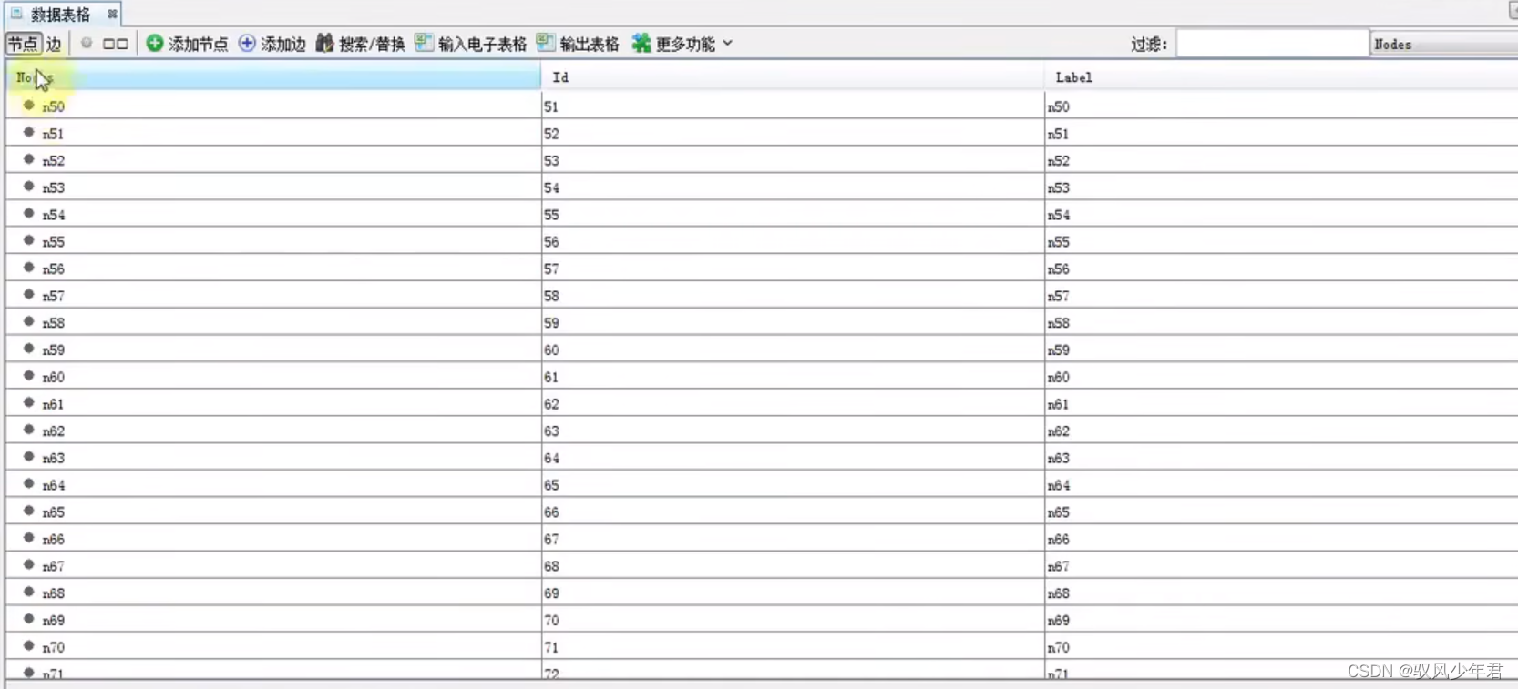Click Id cell with value 71
1518x689 pixels.
click(793, 647)
